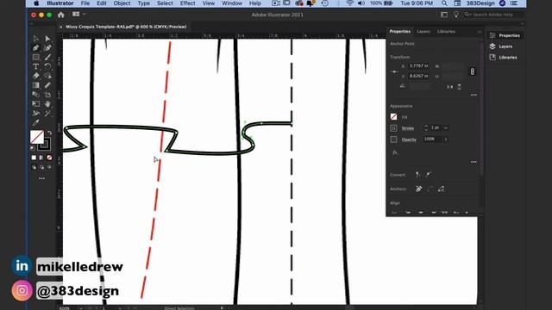
Task: Select the Hand tool
Action: tap(48, 104)
